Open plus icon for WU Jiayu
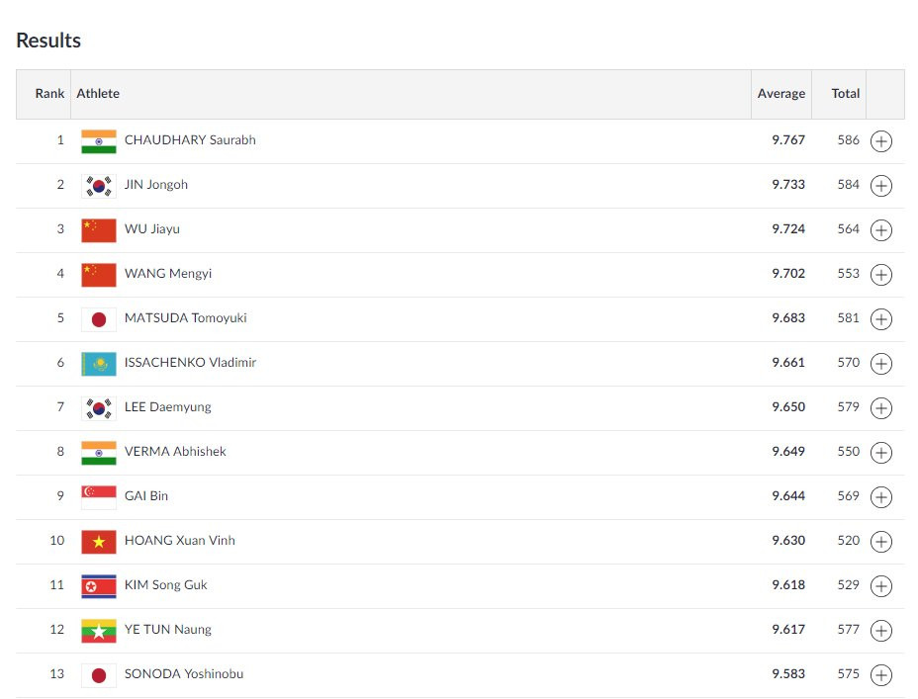Image resolution: width=918 pixels, height=699 pixels. (x=880, y=230)
